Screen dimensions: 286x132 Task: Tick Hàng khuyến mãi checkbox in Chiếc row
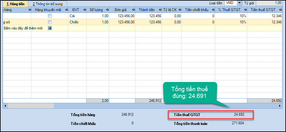(x=50, y=22)
